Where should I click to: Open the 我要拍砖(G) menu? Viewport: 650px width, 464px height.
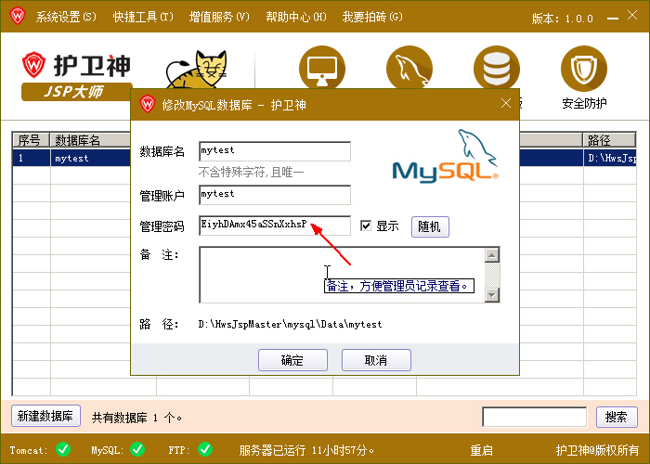coord(372,17)
